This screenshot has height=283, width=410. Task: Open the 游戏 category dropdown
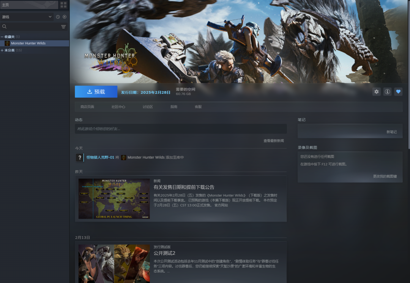point(27,17)
